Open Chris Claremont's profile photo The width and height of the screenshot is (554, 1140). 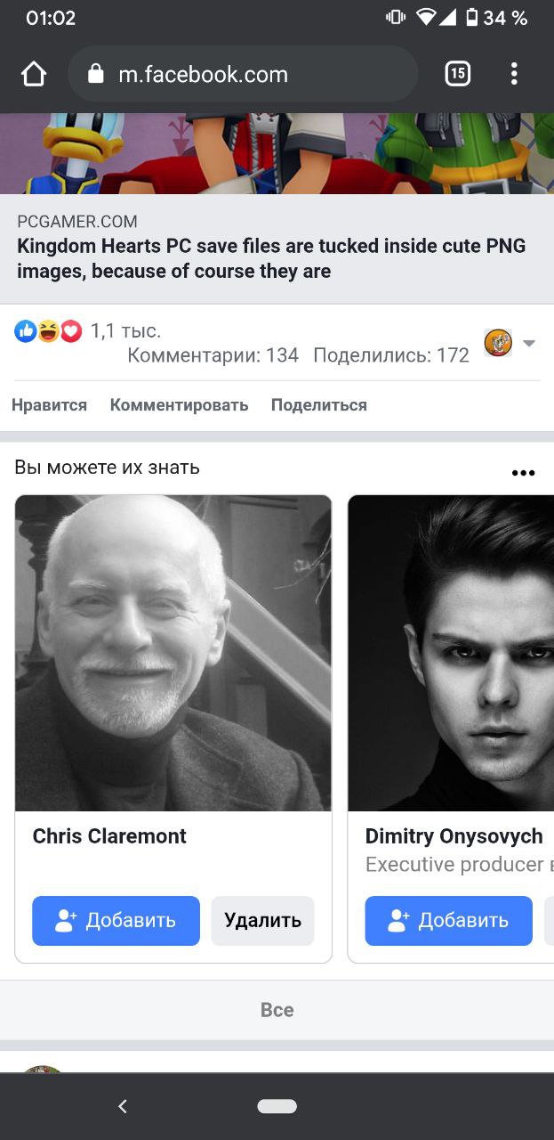click(173, 653)
